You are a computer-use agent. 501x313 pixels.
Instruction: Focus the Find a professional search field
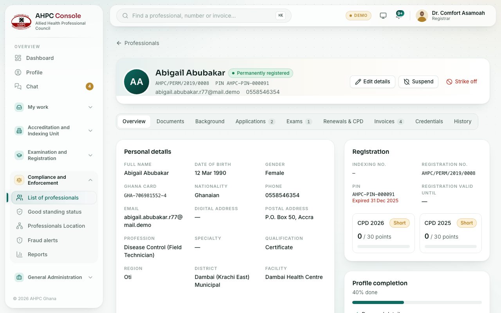204,16
